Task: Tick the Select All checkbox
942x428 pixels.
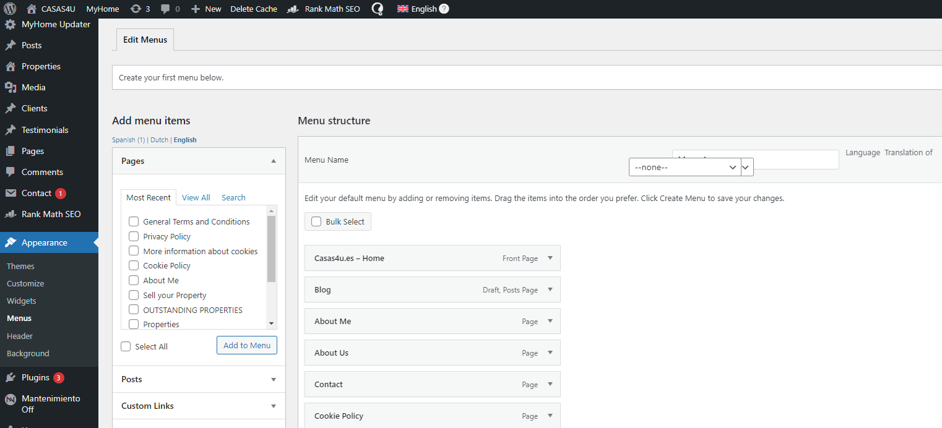Action: (x=126, y=346)
